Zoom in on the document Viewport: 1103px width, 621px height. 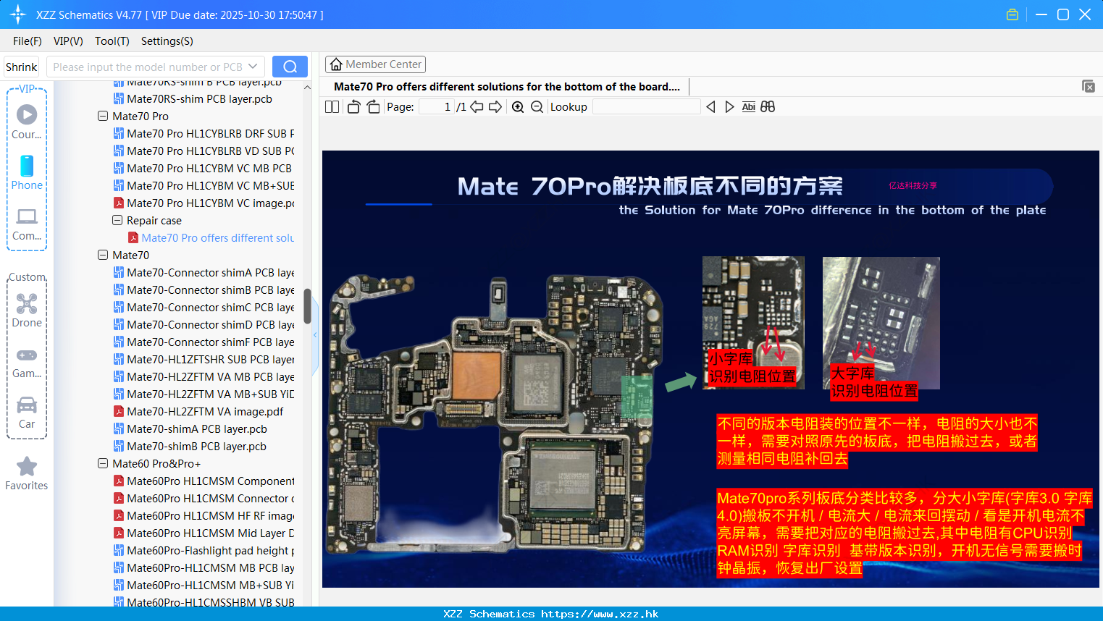(518, 107)
